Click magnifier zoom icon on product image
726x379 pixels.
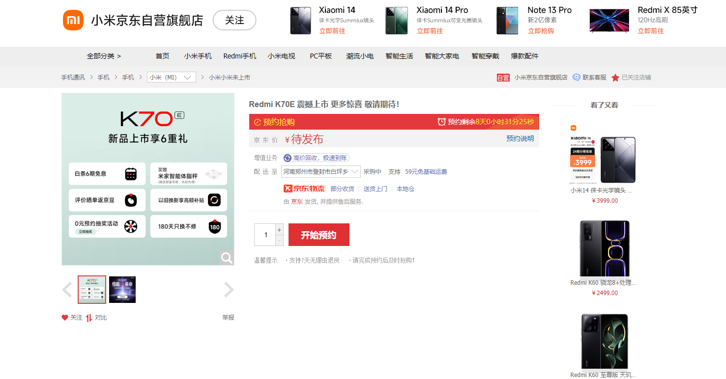coord(227,258)
